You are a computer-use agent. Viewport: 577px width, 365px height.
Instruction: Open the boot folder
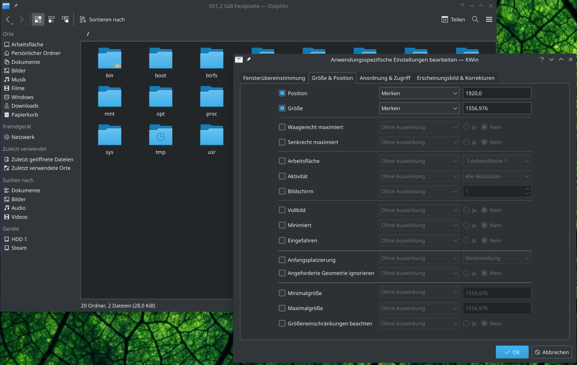pos(161,63)
